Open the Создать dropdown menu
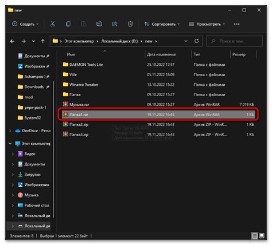The width and height of the screenshot is (272, 245). [25, 24]
